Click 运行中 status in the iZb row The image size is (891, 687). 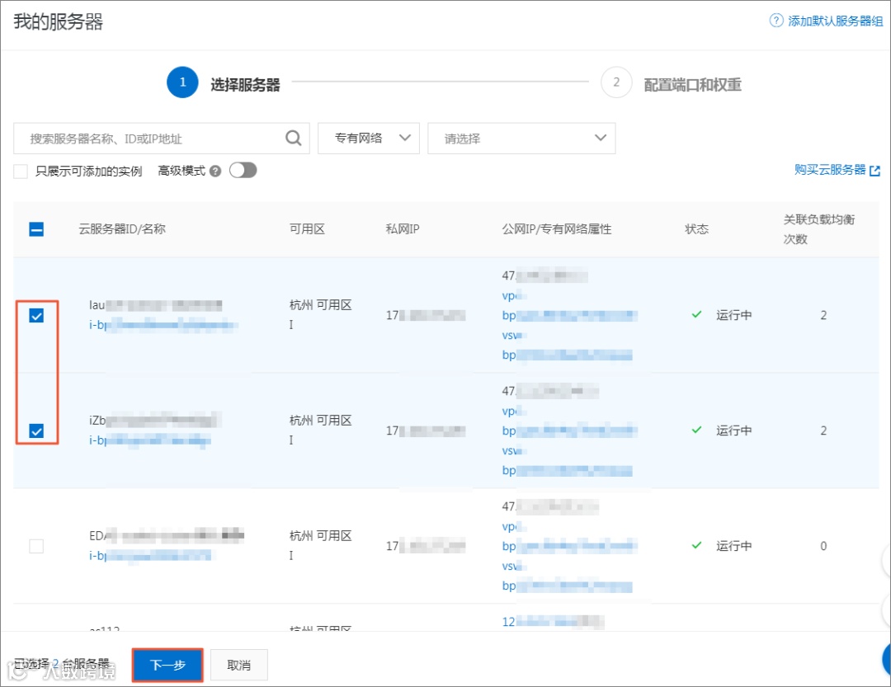tap(733, 431)
